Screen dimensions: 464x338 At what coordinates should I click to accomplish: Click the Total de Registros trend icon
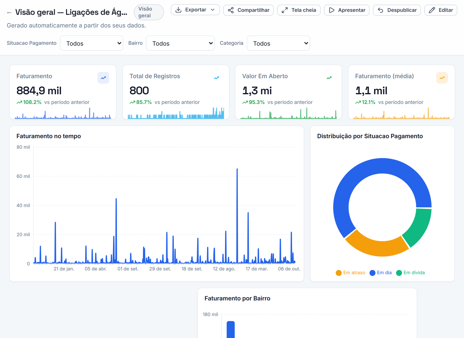click(216, 78)
